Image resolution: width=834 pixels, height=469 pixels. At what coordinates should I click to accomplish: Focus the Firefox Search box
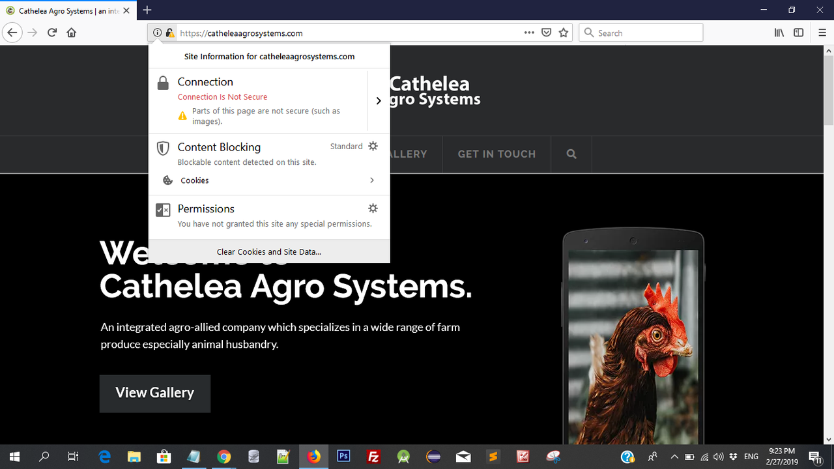coord(641,33)
